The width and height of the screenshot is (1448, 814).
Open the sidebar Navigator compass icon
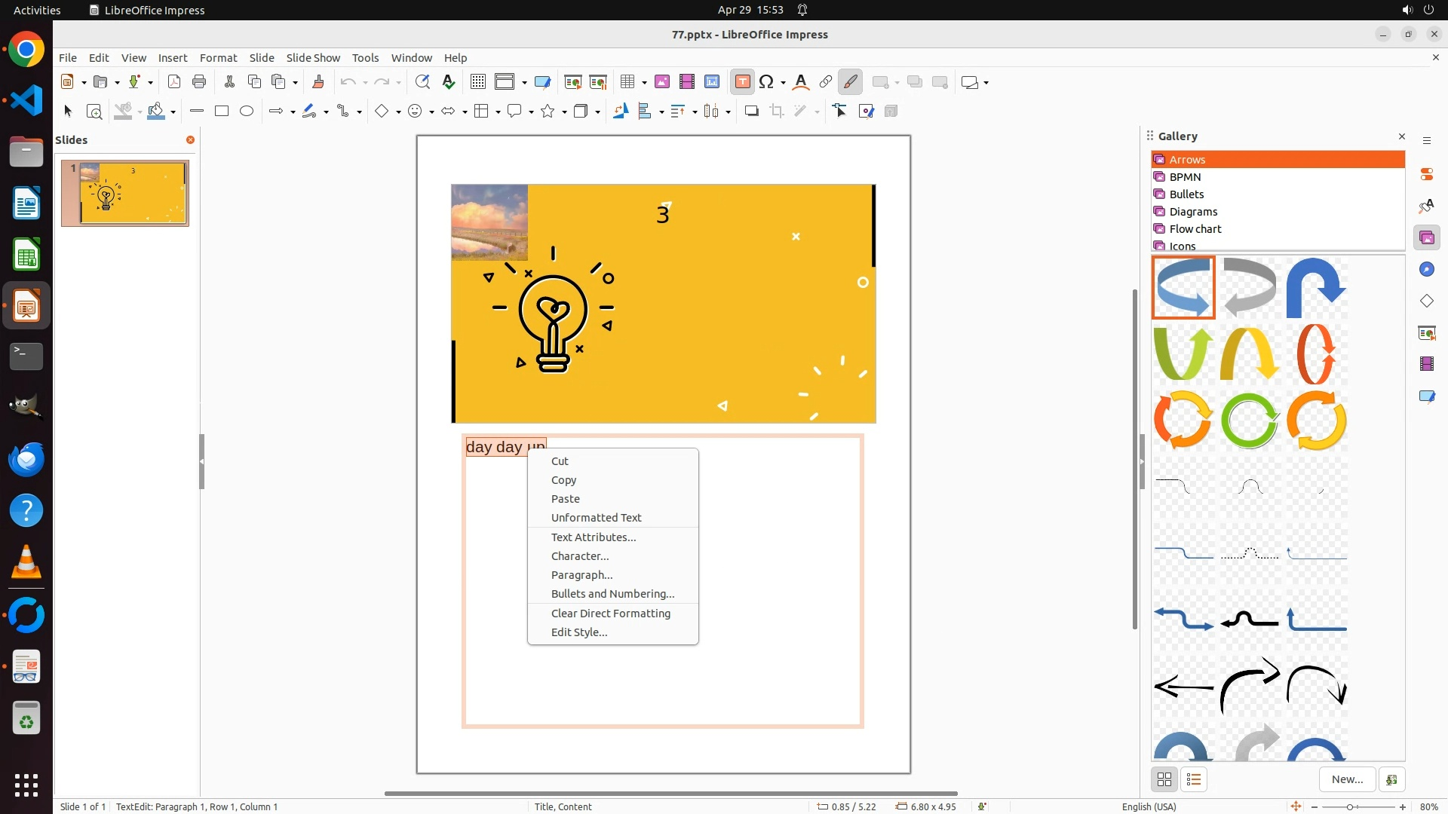point(1426,270)
